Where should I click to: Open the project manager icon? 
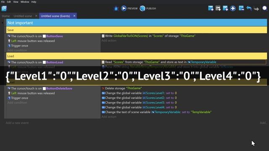click(4, 8)
